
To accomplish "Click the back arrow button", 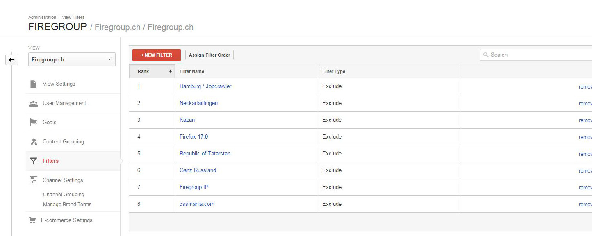I will click(x=11, y=60).
